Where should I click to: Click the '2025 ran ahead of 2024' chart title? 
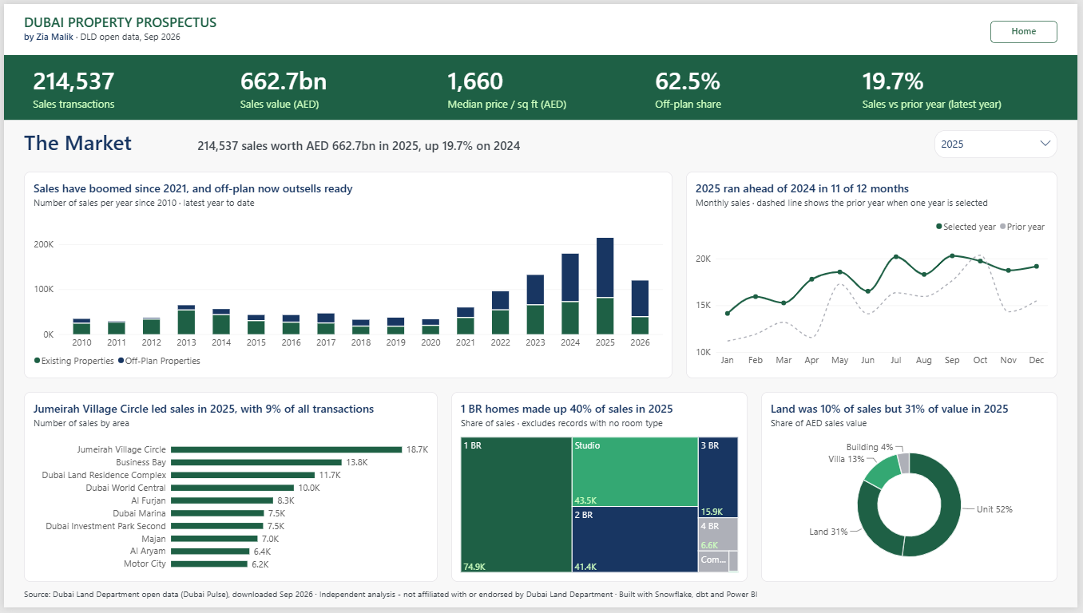click(x=802, y=188)
